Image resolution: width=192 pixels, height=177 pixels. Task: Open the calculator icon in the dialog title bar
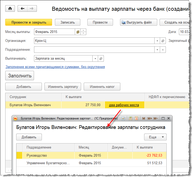[131, 118]
